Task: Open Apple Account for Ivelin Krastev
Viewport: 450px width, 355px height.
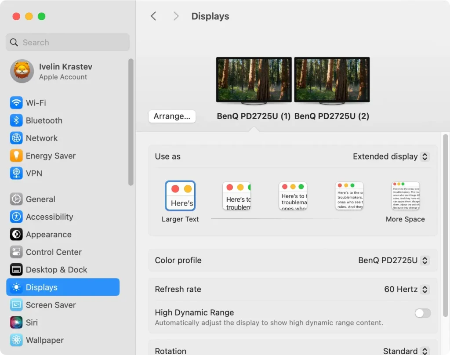Action: [x=63, y=71]
